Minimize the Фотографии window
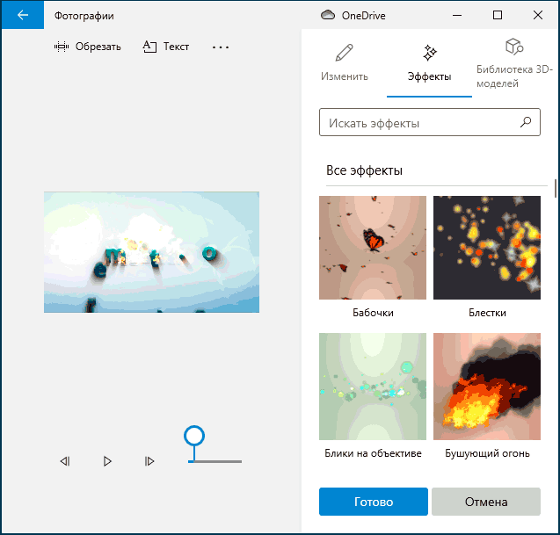Screen dimensions: 560x535 tap(457, 15)
